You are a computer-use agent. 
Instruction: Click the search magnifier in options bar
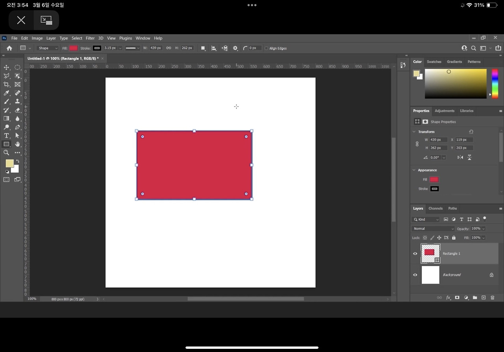(474, 48)
